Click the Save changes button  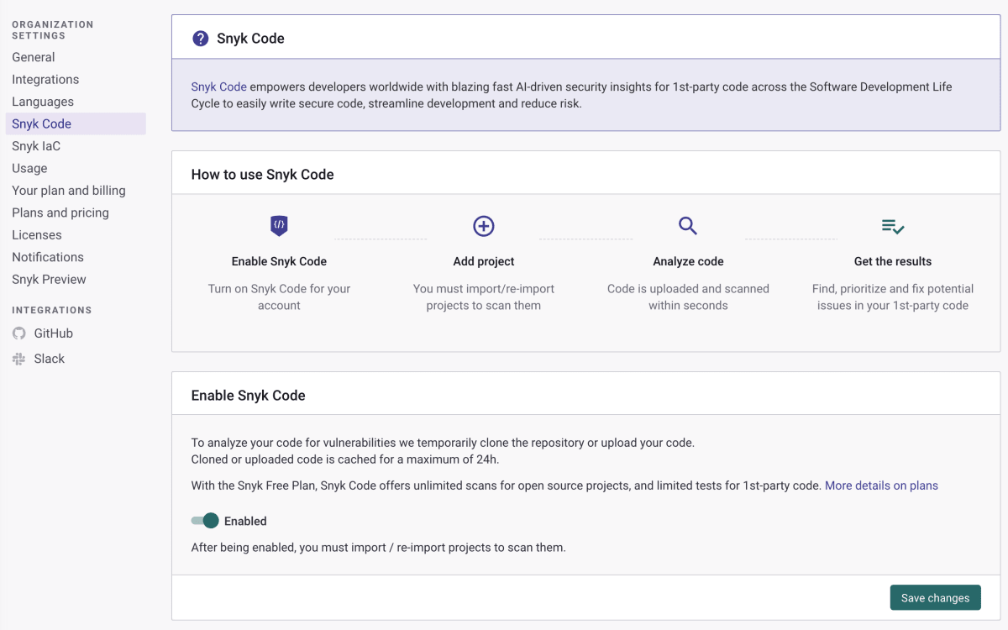(x=935, y=598)
